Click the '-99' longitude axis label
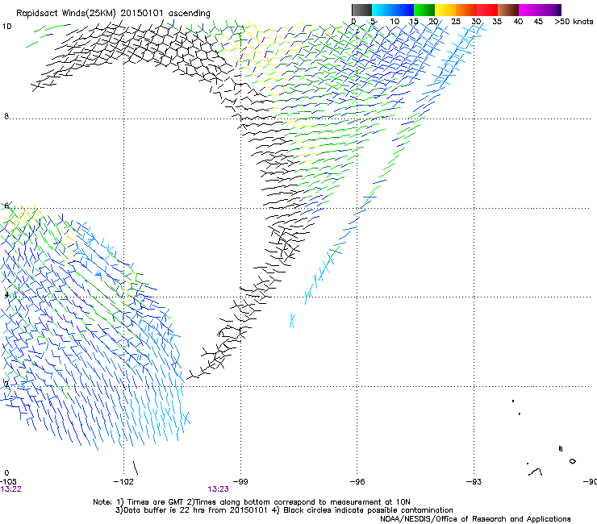Viewport: 597px width, 524px height. coord(240,482)
